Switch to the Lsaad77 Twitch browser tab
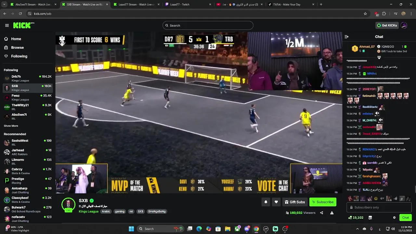 click(188, 5)
